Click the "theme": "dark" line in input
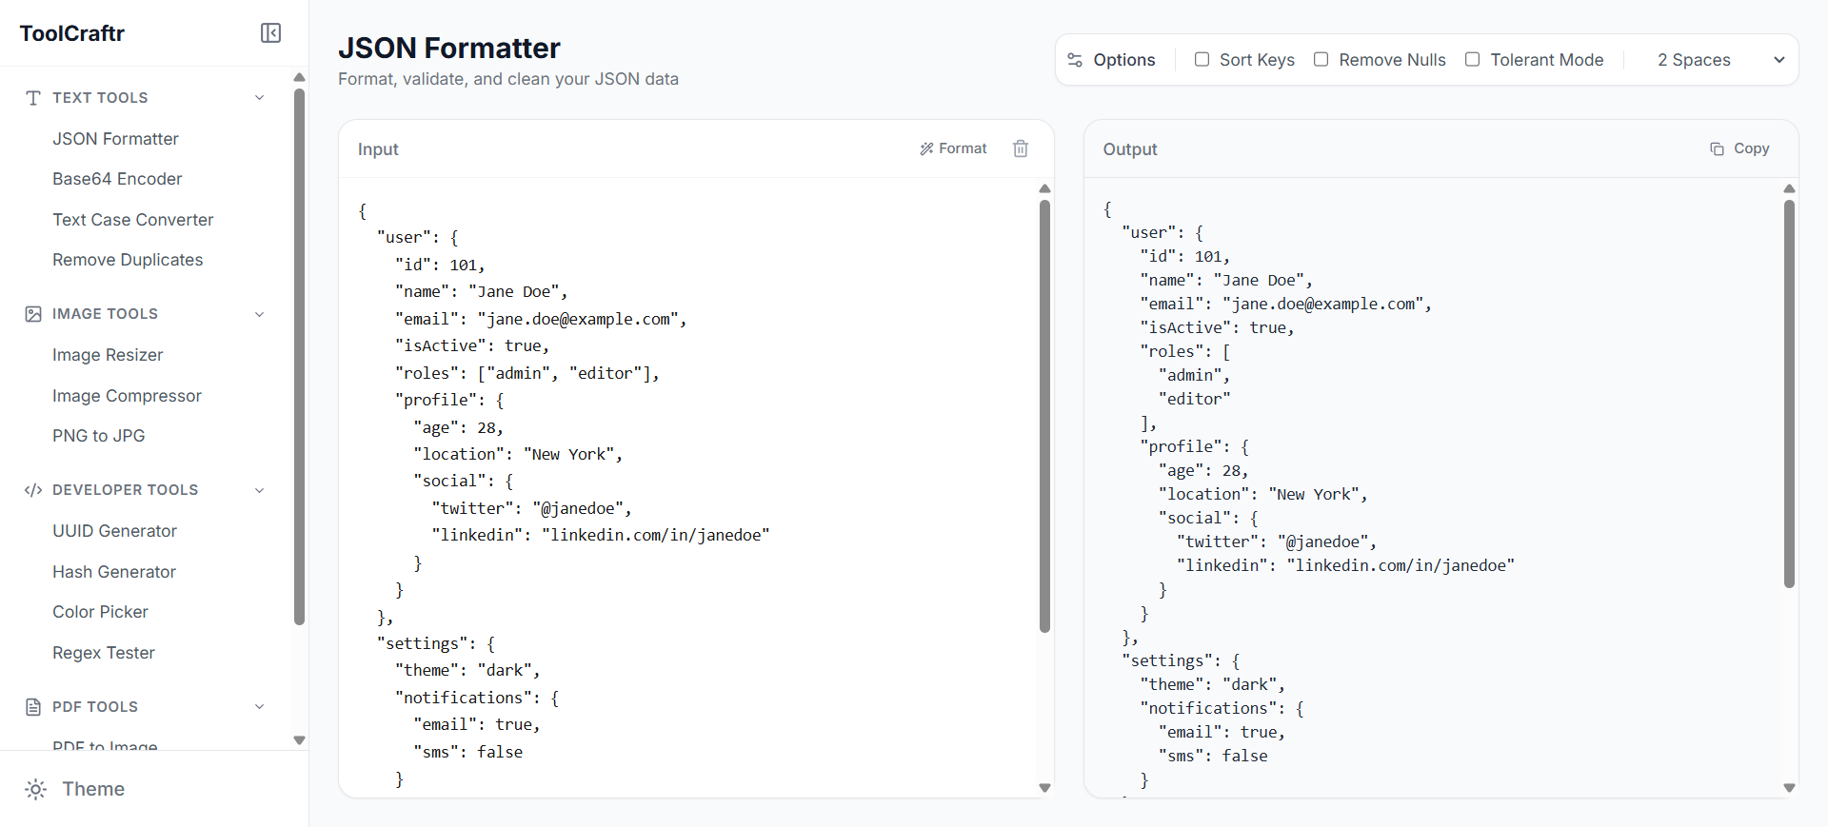 click(467, 670)
